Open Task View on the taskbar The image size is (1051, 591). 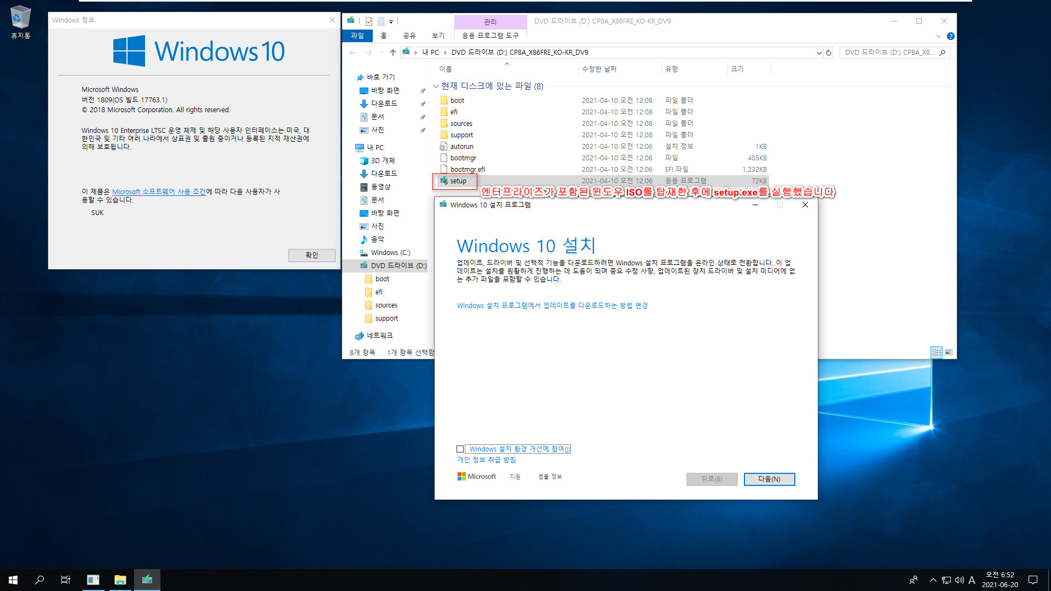pos(66,580)
